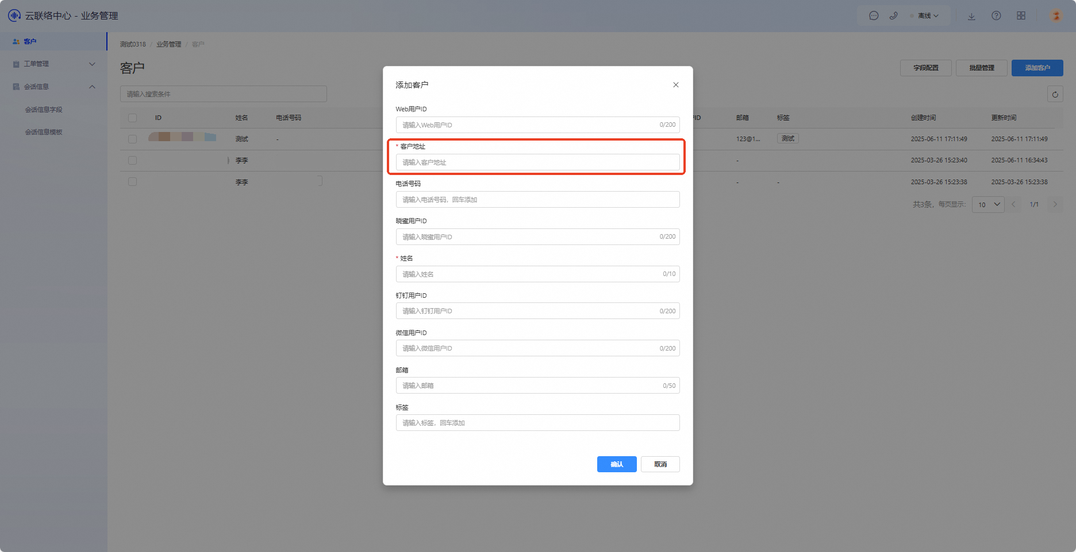Select 客户 in the left sidebar

53,41
